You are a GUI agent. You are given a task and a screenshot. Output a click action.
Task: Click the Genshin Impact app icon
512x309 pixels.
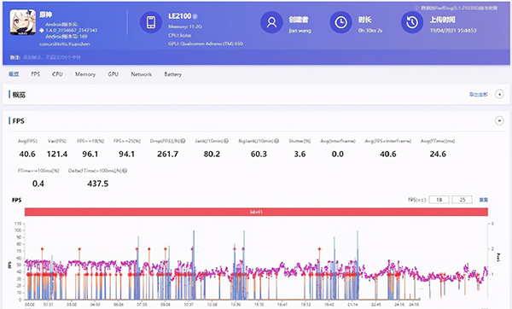pos(22,22)
